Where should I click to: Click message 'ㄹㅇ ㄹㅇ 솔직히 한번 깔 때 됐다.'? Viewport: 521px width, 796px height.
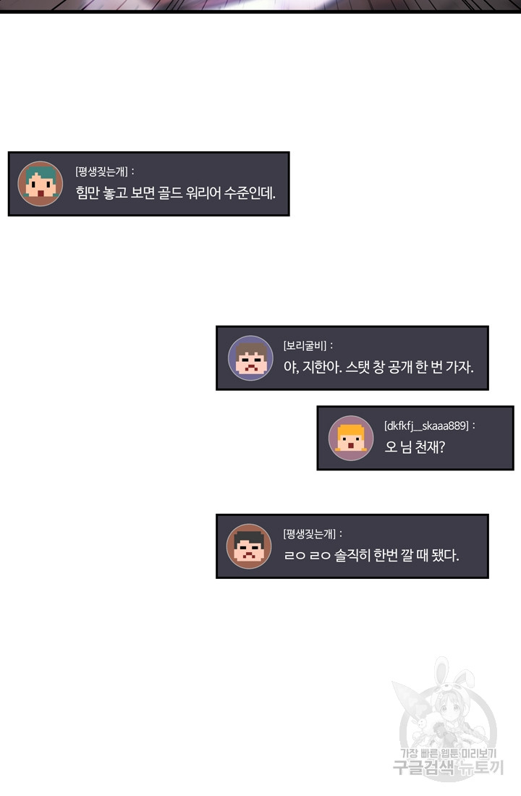(x=371, y=555)
